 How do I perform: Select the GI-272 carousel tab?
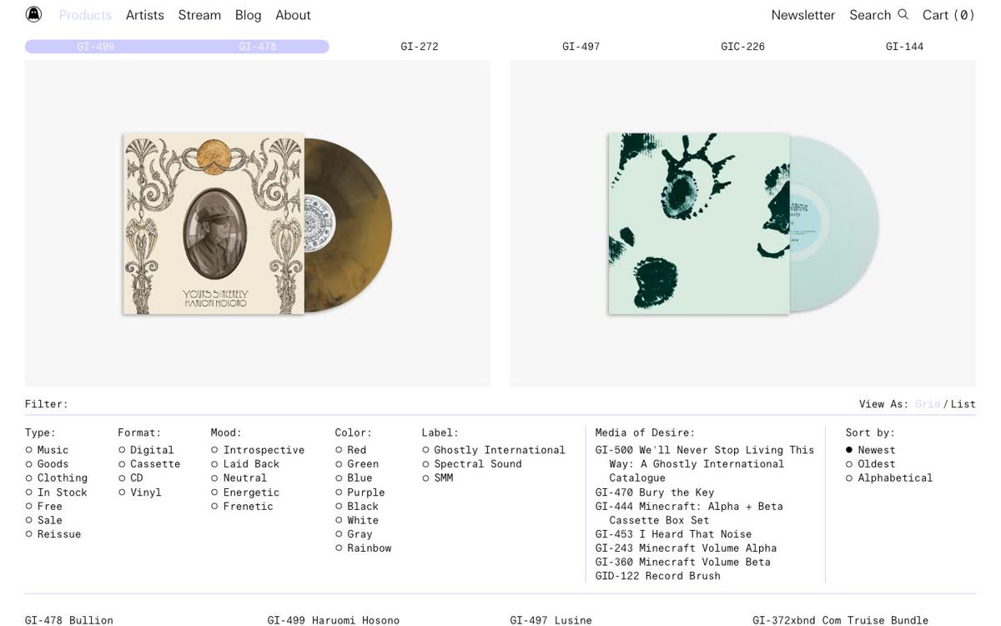[x=420, y=47]
